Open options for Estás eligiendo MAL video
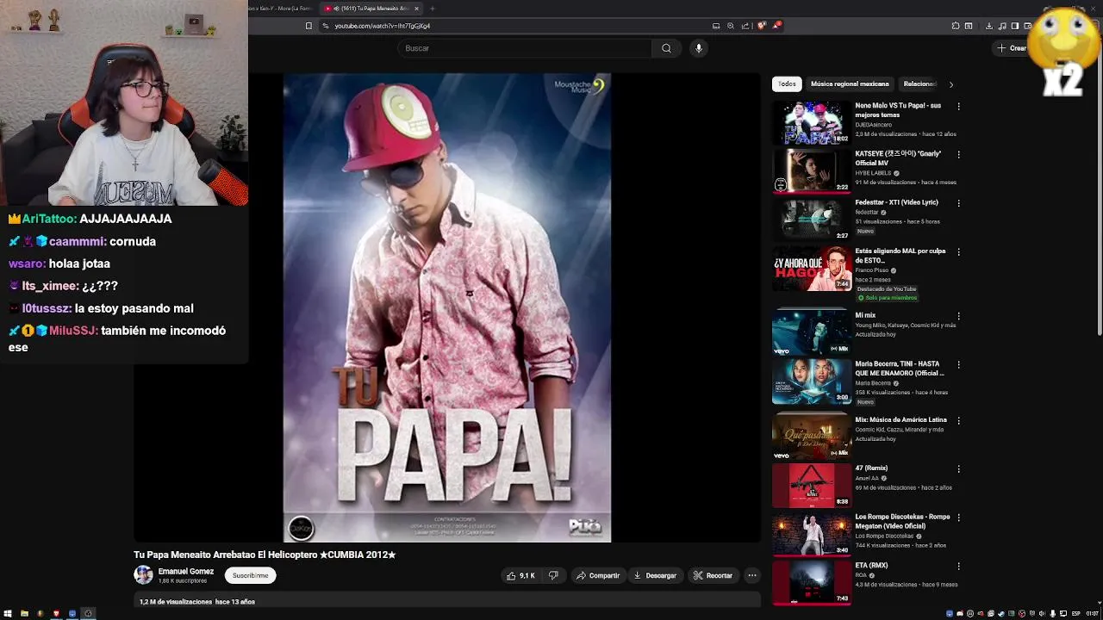 958,252
